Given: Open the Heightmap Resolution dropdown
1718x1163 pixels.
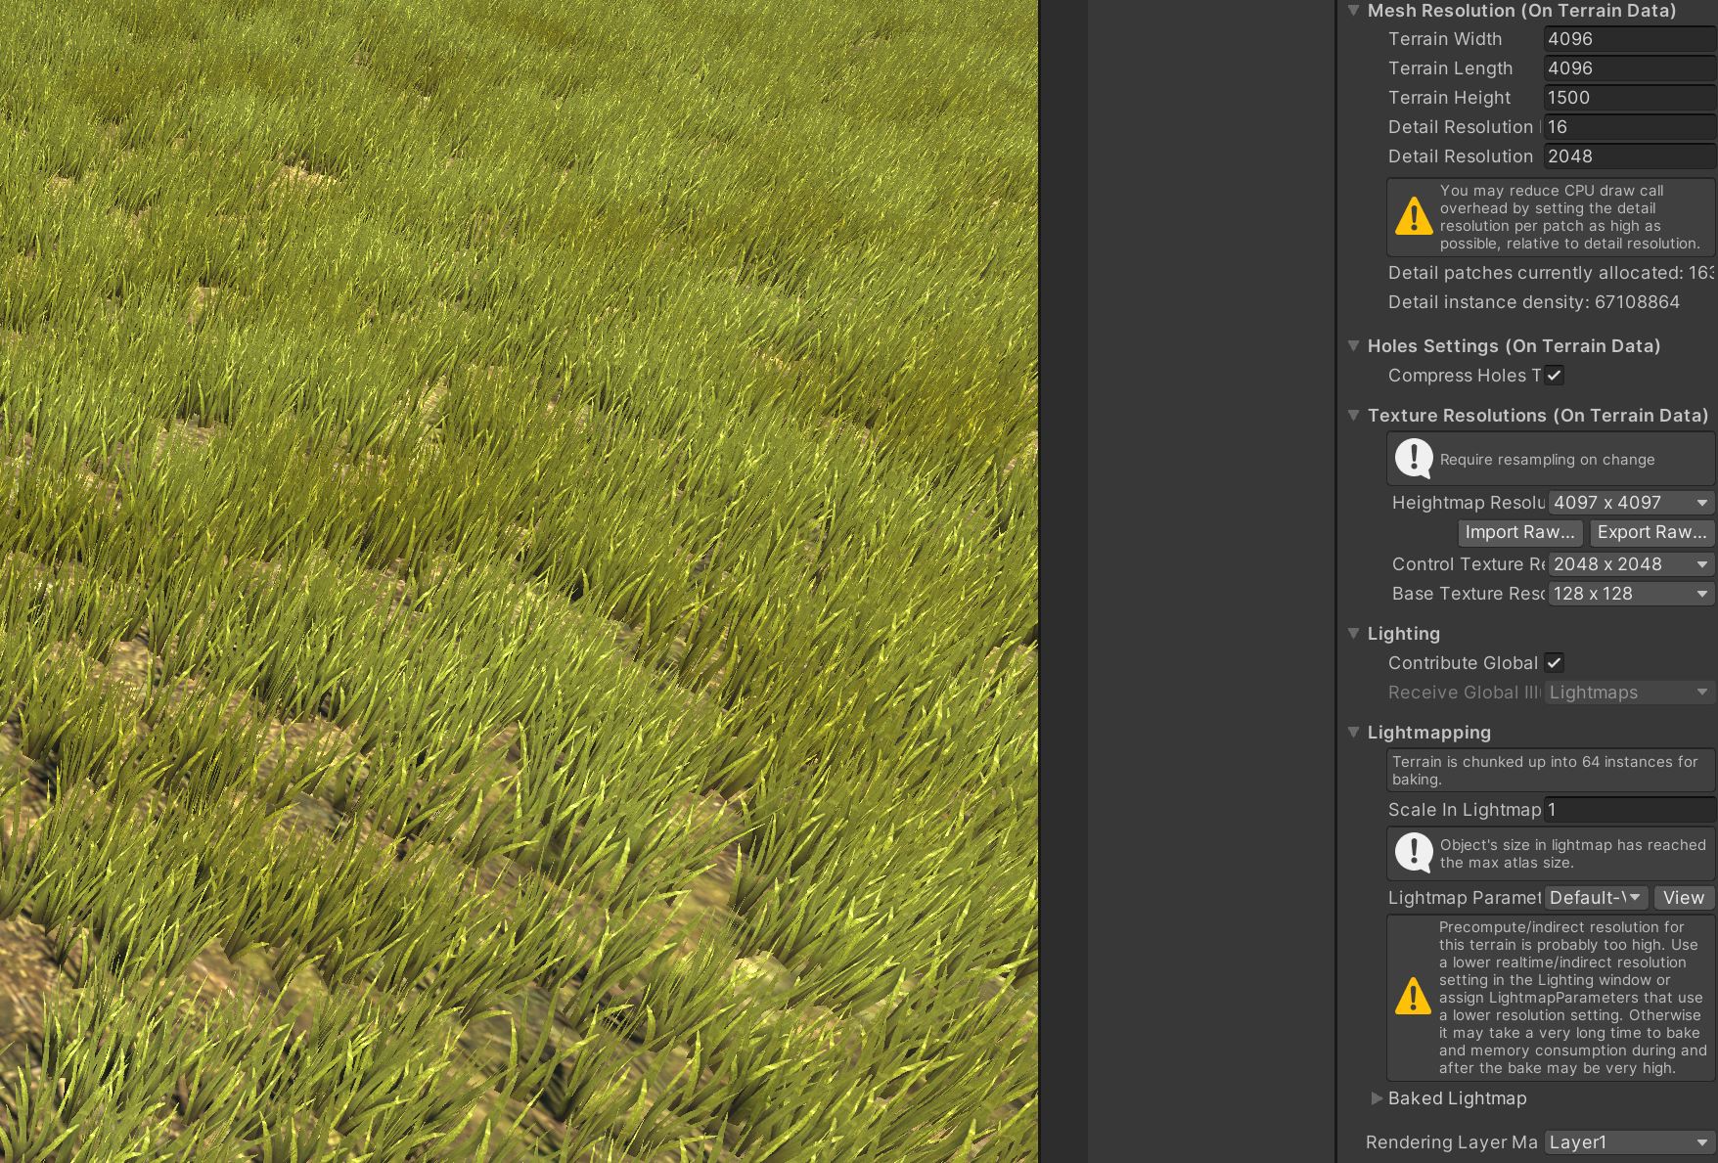Looking at the screenshot, I should (1629, 502).
